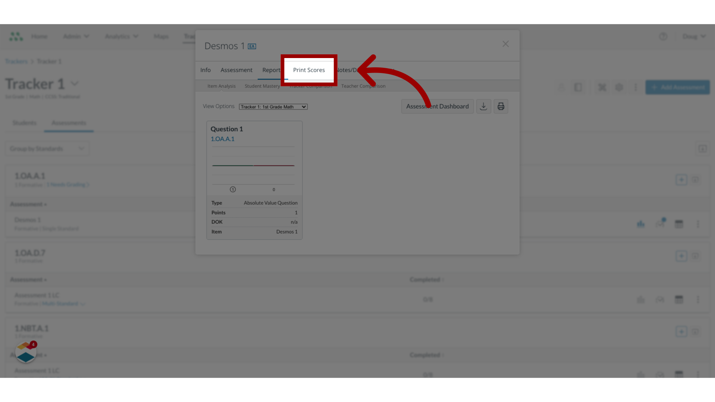Viewport: 715px width, 402px height.
Task: Click the Add Assessment button
Action: pos(677,87)
